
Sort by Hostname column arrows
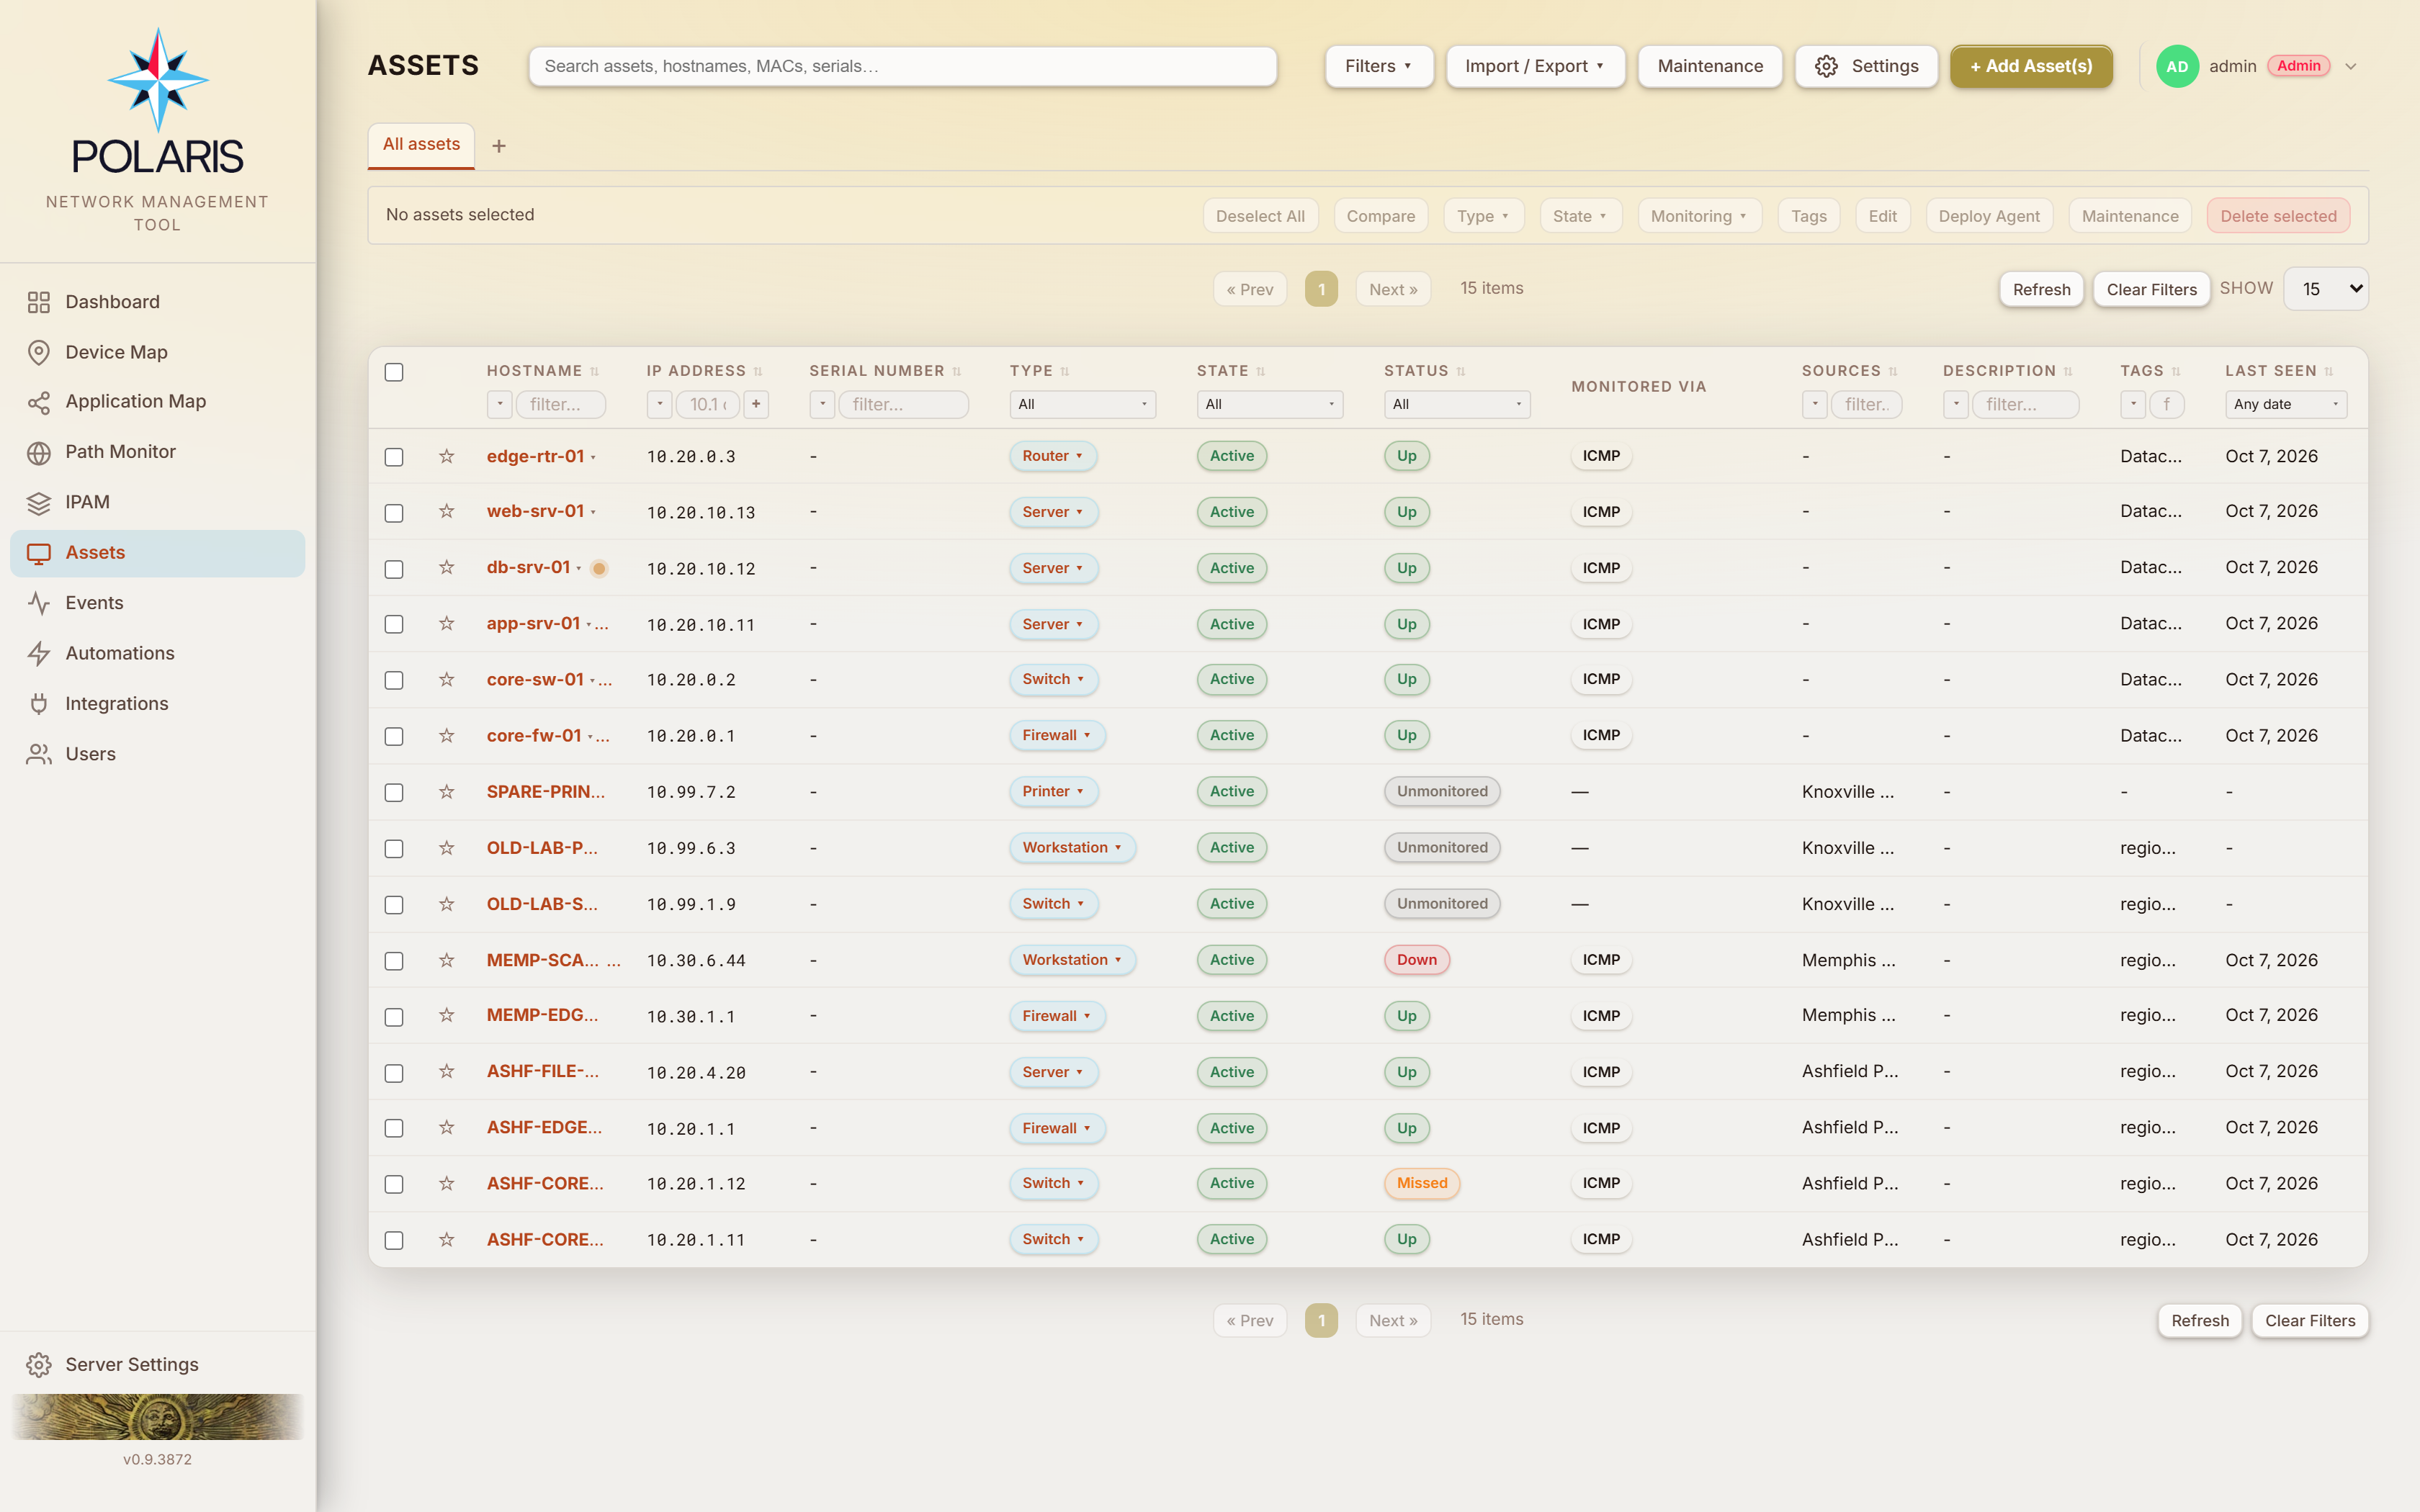pos(595,371)
